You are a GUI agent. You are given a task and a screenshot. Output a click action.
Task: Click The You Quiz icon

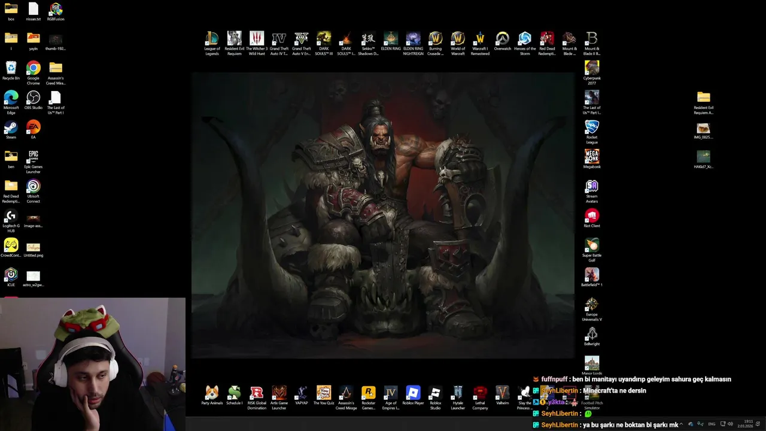pos(324,395)
